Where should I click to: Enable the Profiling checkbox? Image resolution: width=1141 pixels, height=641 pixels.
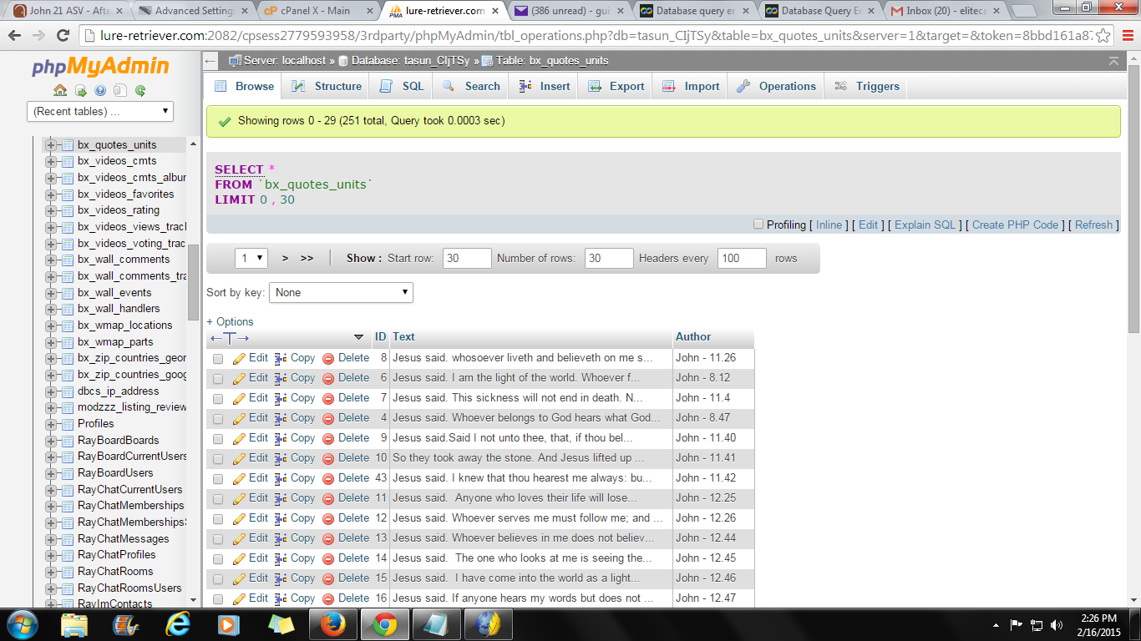[758, 225]
